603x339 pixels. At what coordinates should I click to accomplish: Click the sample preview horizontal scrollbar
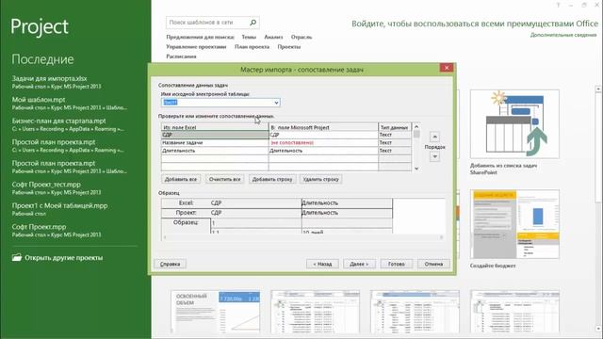303,237
